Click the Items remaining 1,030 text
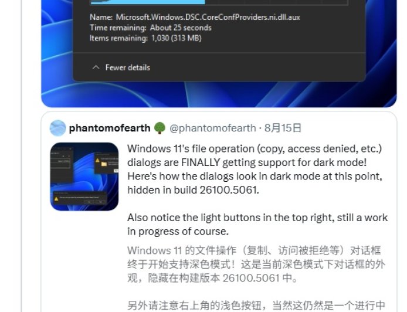This screenshot has width=407, height=312. 145,38
